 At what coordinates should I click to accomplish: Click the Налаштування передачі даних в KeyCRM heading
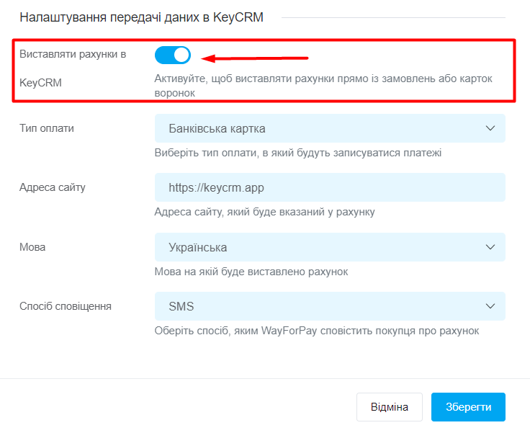point(141,17)
